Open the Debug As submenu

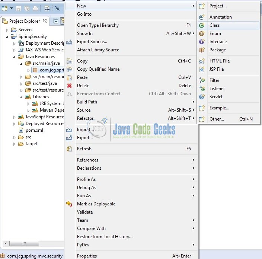point(131,188)
